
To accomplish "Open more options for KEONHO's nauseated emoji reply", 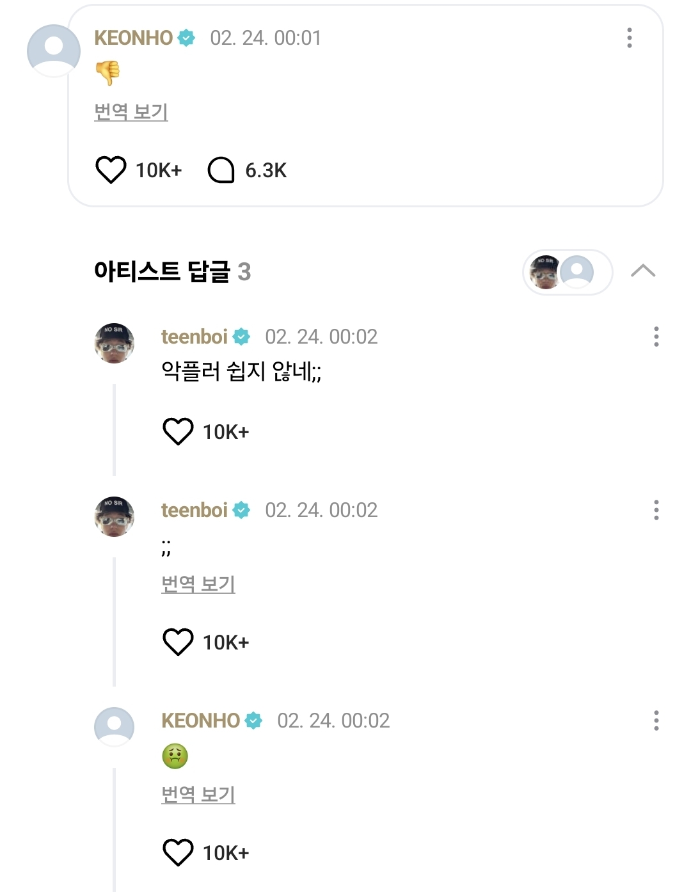I will coord(656,721).
